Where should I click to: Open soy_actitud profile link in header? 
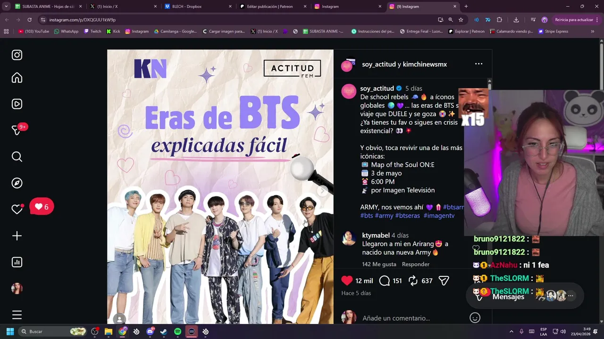[379, 64]
